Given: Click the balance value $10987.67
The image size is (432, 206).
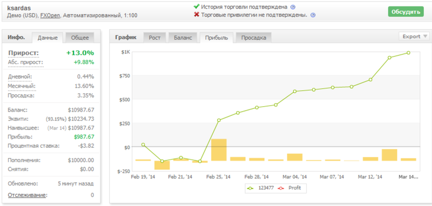Looking at the screenshot, I should pyautogui.click(x=81, y=110).
